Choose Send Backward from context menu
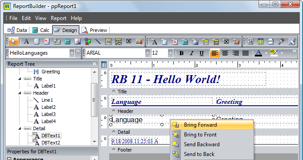Image resolution: width=303 pixels, height=160 pixels. coord(212,144)
